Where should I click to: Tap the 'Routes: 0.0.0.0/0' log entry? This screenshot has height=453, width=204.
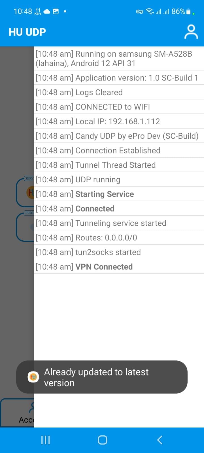119,238
